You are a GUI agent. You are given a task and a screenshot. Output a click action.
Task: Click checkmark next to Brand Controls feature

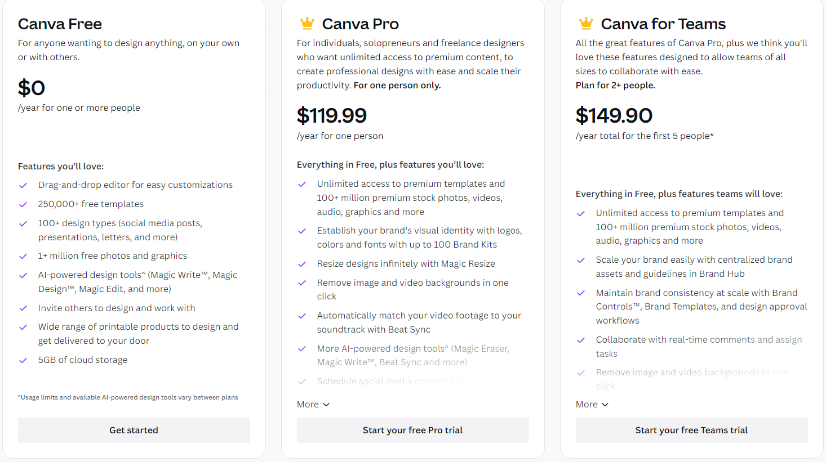pos(581,293)
